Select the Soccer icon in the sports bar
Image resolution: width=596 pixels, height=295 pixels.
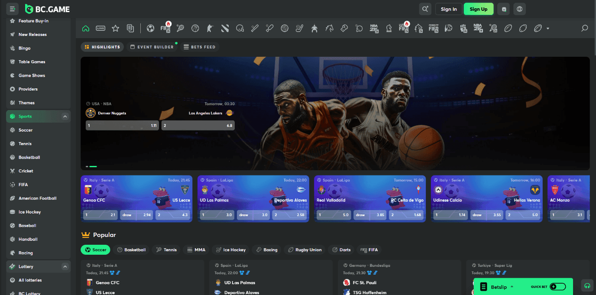pos(150,28)
